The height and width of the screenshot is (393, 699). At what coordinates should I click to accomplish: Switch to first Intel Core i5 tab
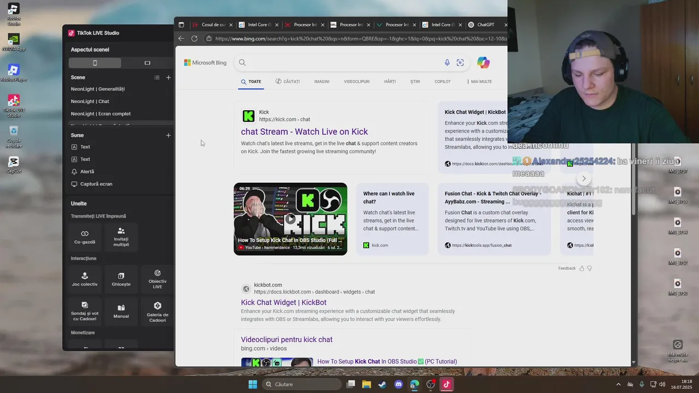(x=258, y=25)
